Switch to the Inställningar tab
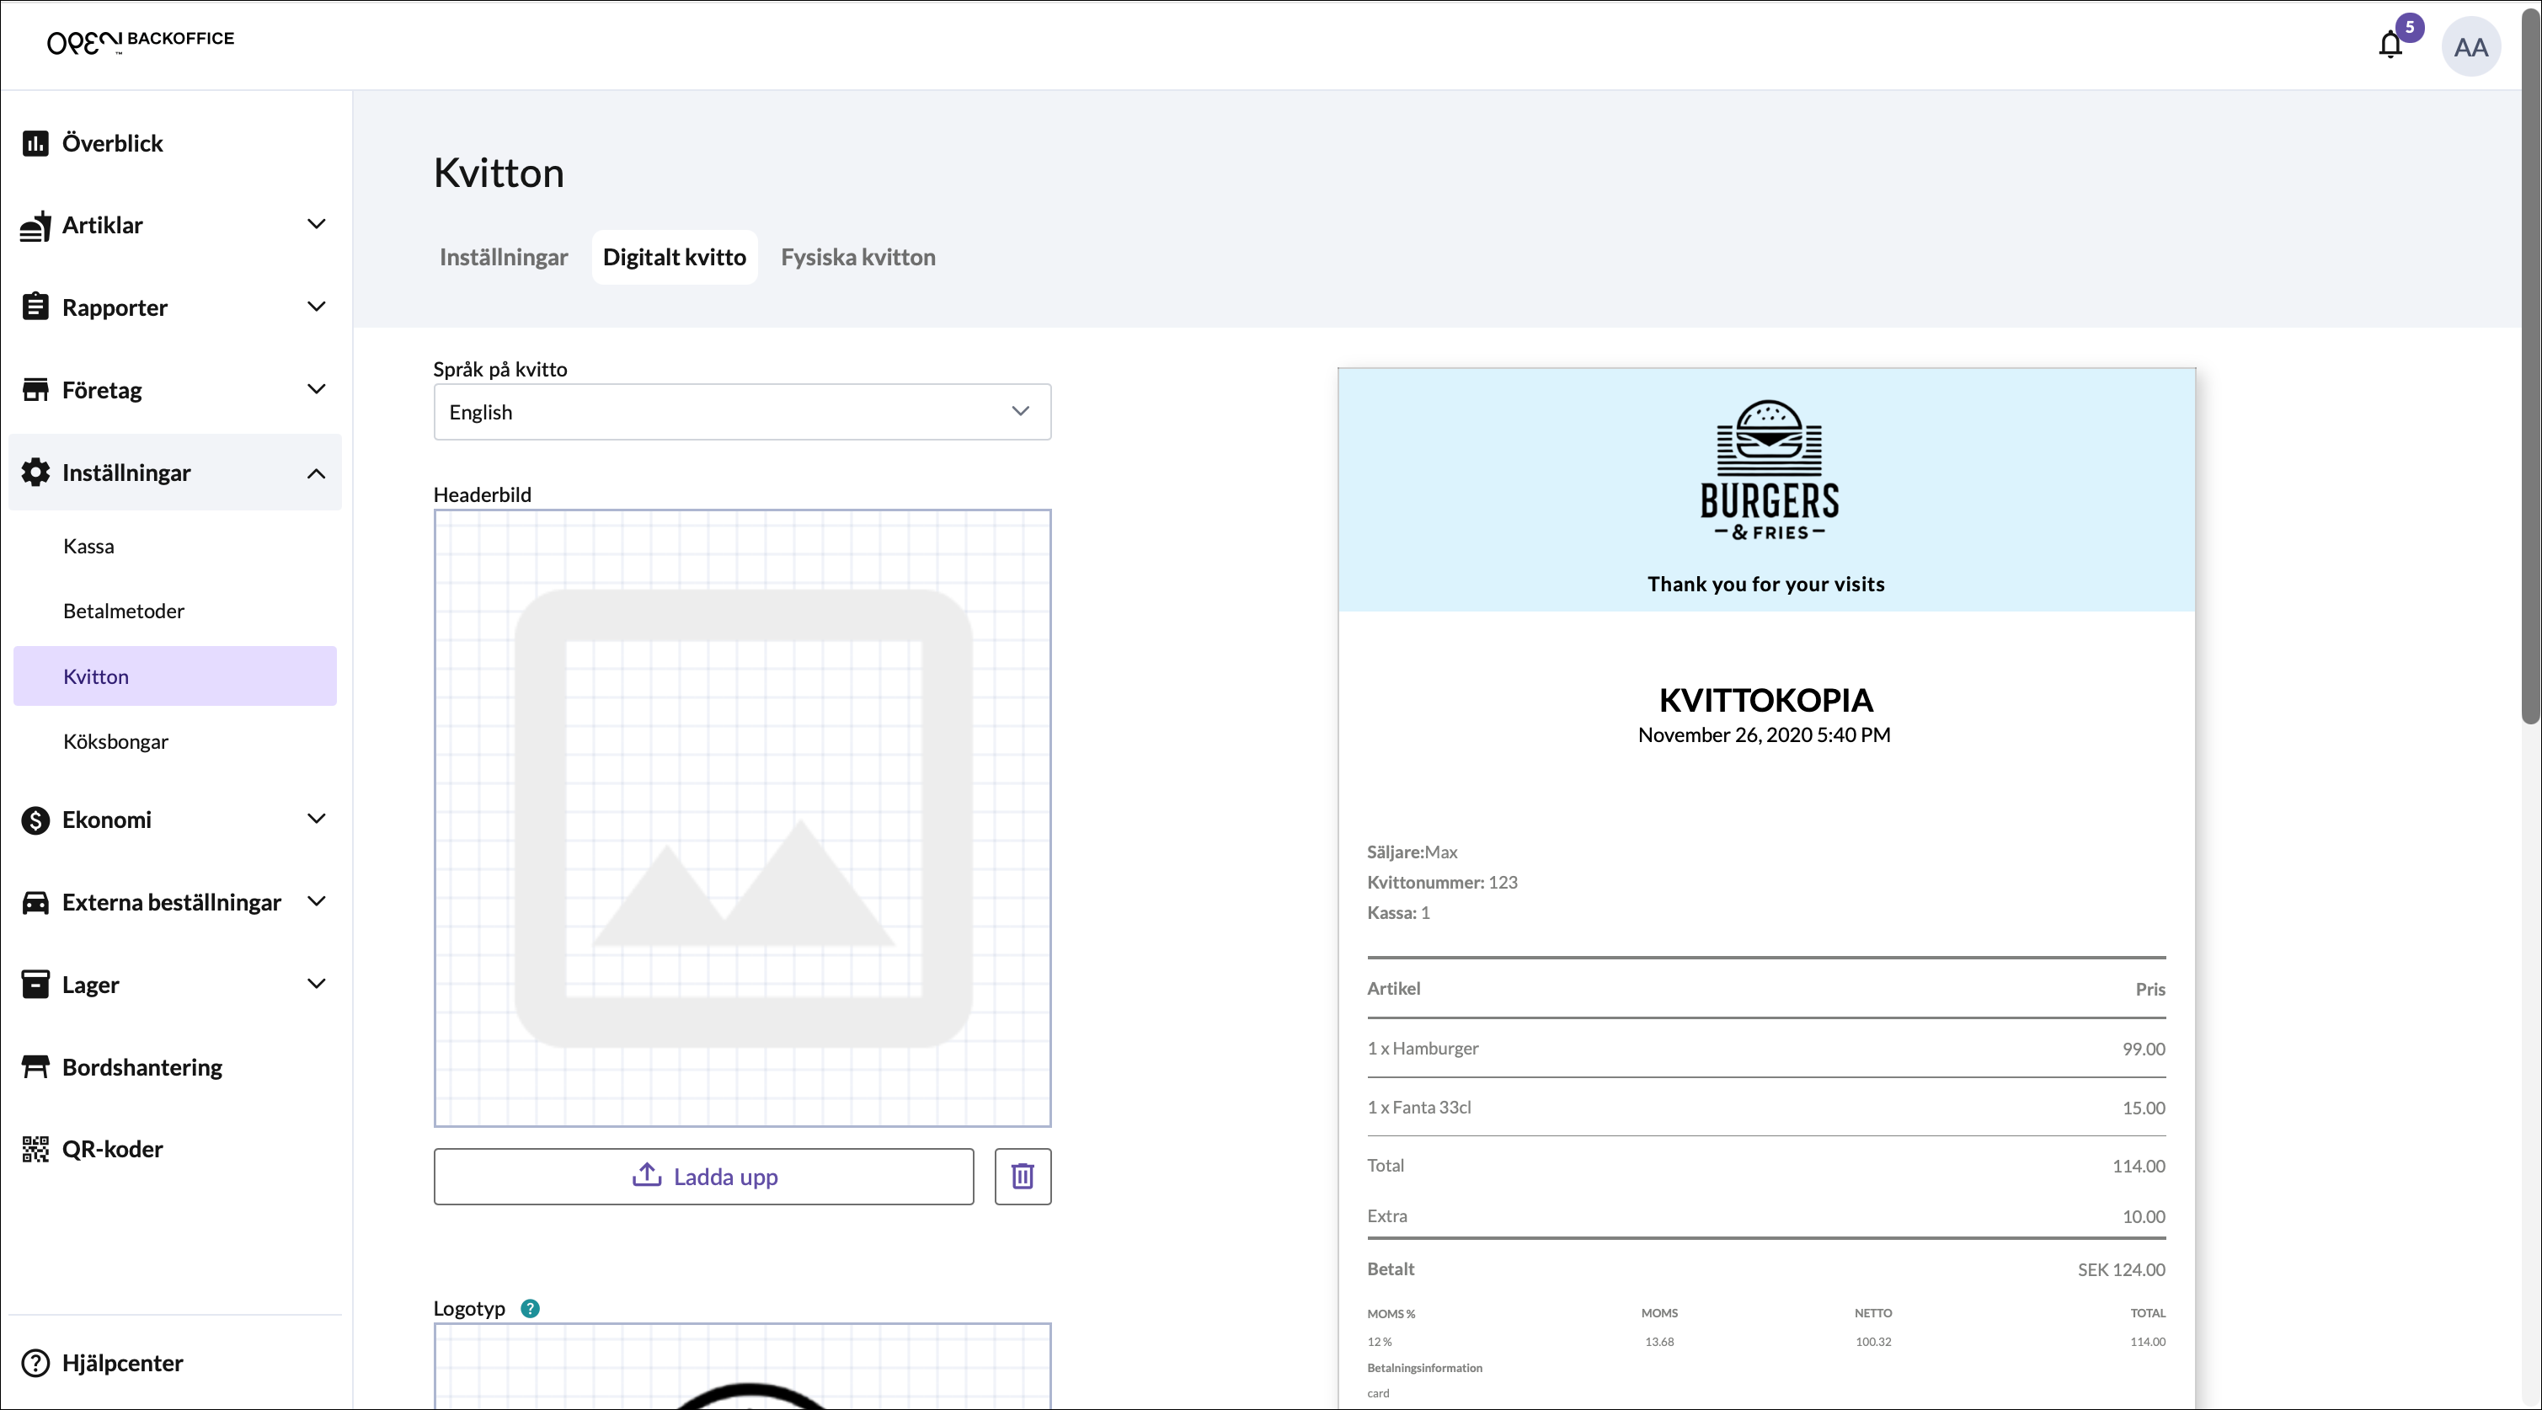 pos(504,258)
